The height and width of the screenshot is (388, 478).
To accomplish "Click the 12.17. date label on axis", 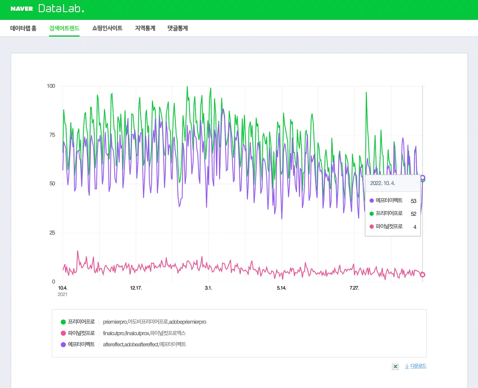I will point(136,288).
